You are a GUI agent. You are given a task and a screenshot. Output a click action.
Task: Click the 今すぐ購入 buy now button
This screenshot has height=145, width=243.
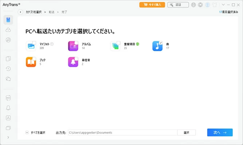click(152, 5)
